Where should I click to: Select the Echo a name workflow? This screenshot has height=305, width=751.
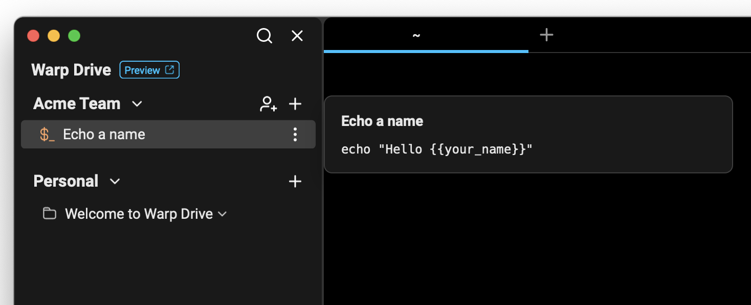[x=104, y=135]
